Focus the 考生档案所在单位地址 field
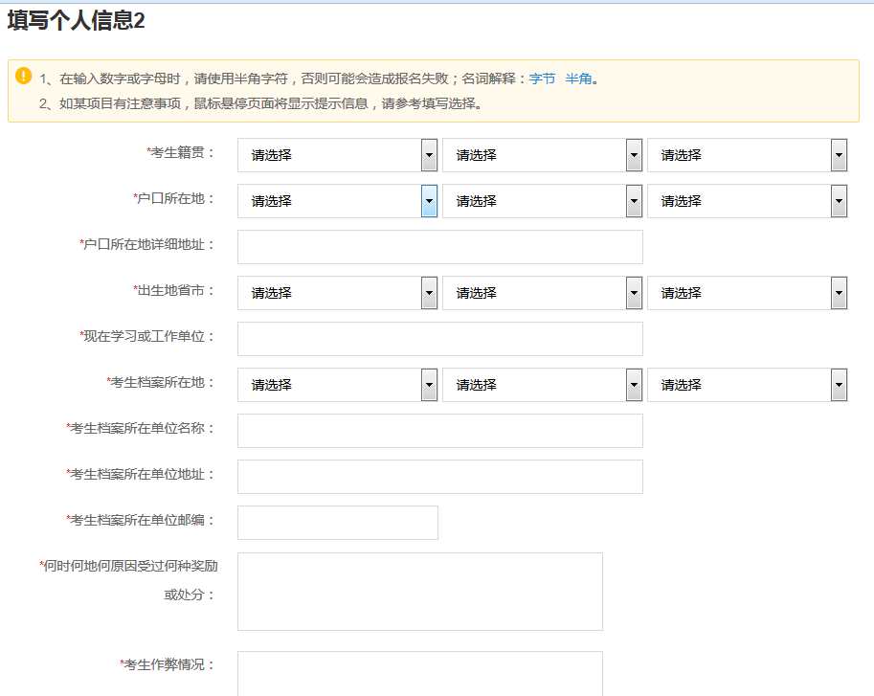The height and width of the screenshot is (696, 874). tap(439, 477)
